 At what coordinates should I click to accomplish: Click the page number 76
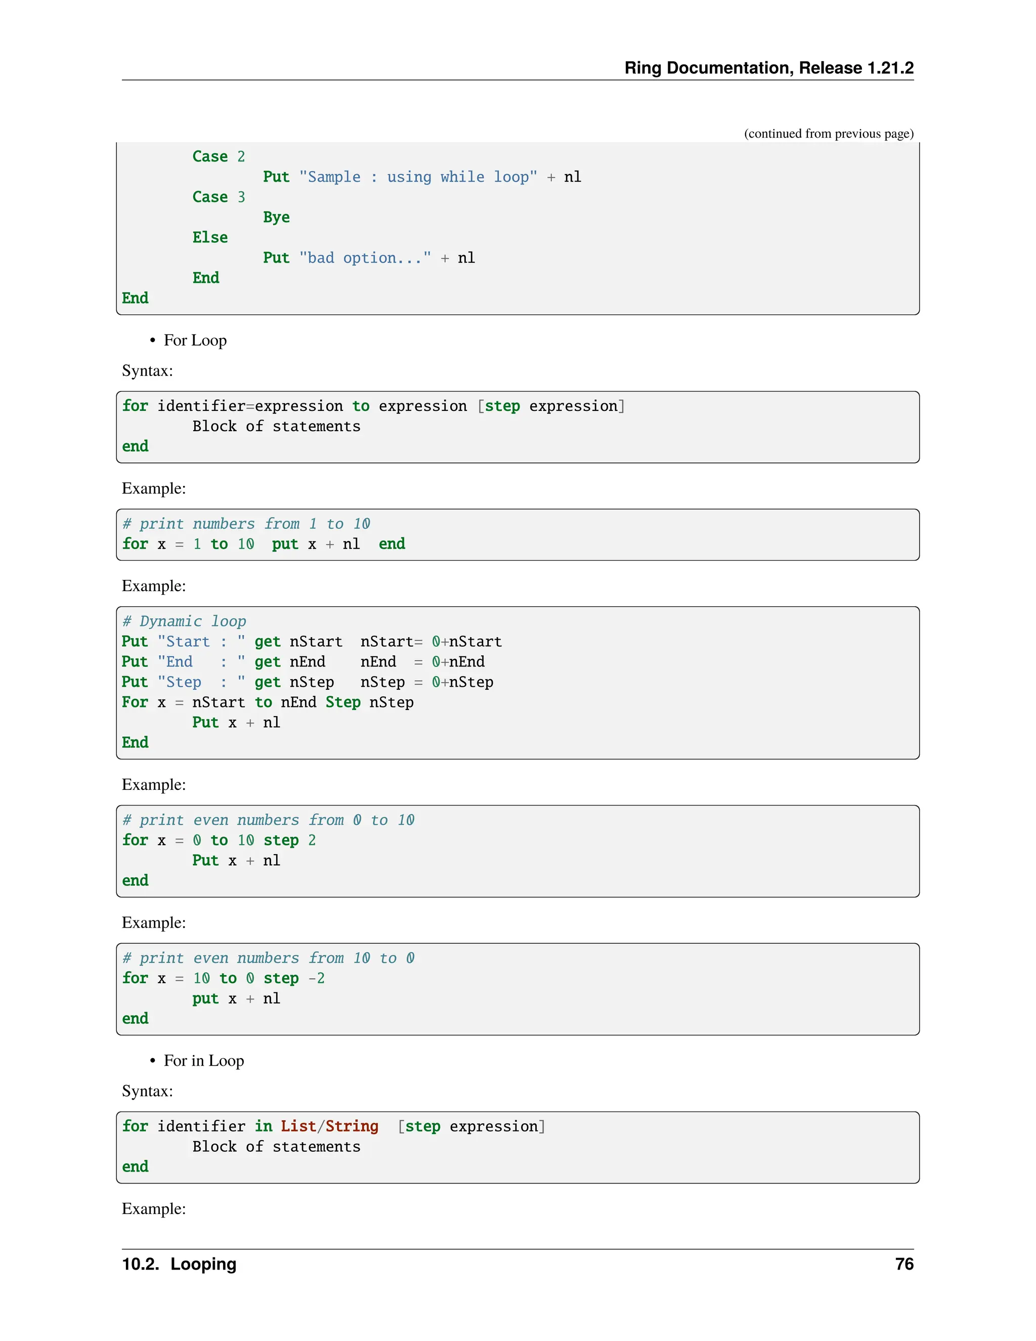(x=903, y=1264)
